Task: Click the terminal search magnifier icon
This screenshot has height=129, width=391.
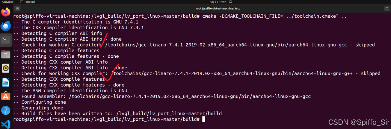Action: (387, 9)
